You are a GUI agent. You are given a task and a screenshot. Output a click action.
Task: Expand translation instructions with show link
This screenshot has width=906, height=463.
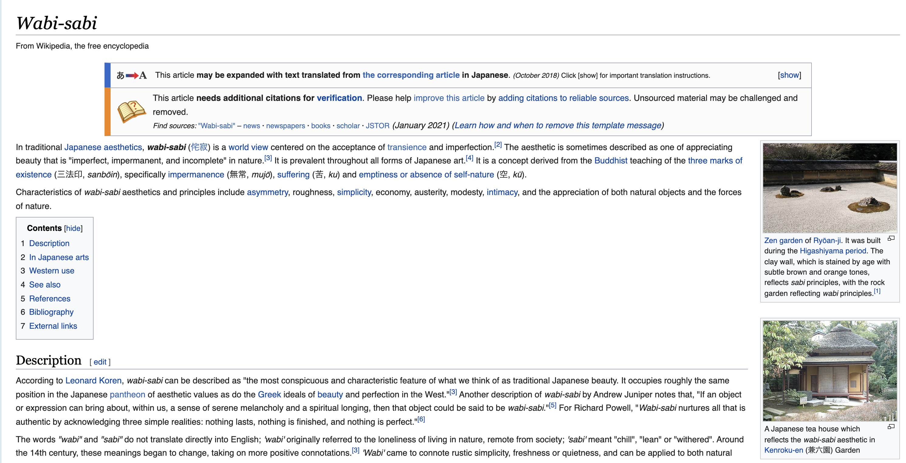tap(789, 75)
